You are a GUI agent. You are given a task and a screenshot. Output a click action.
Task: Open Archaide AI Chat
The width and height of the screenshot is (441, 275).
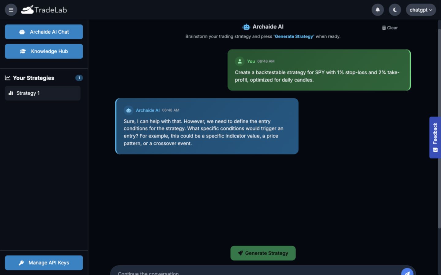point(44,32)
